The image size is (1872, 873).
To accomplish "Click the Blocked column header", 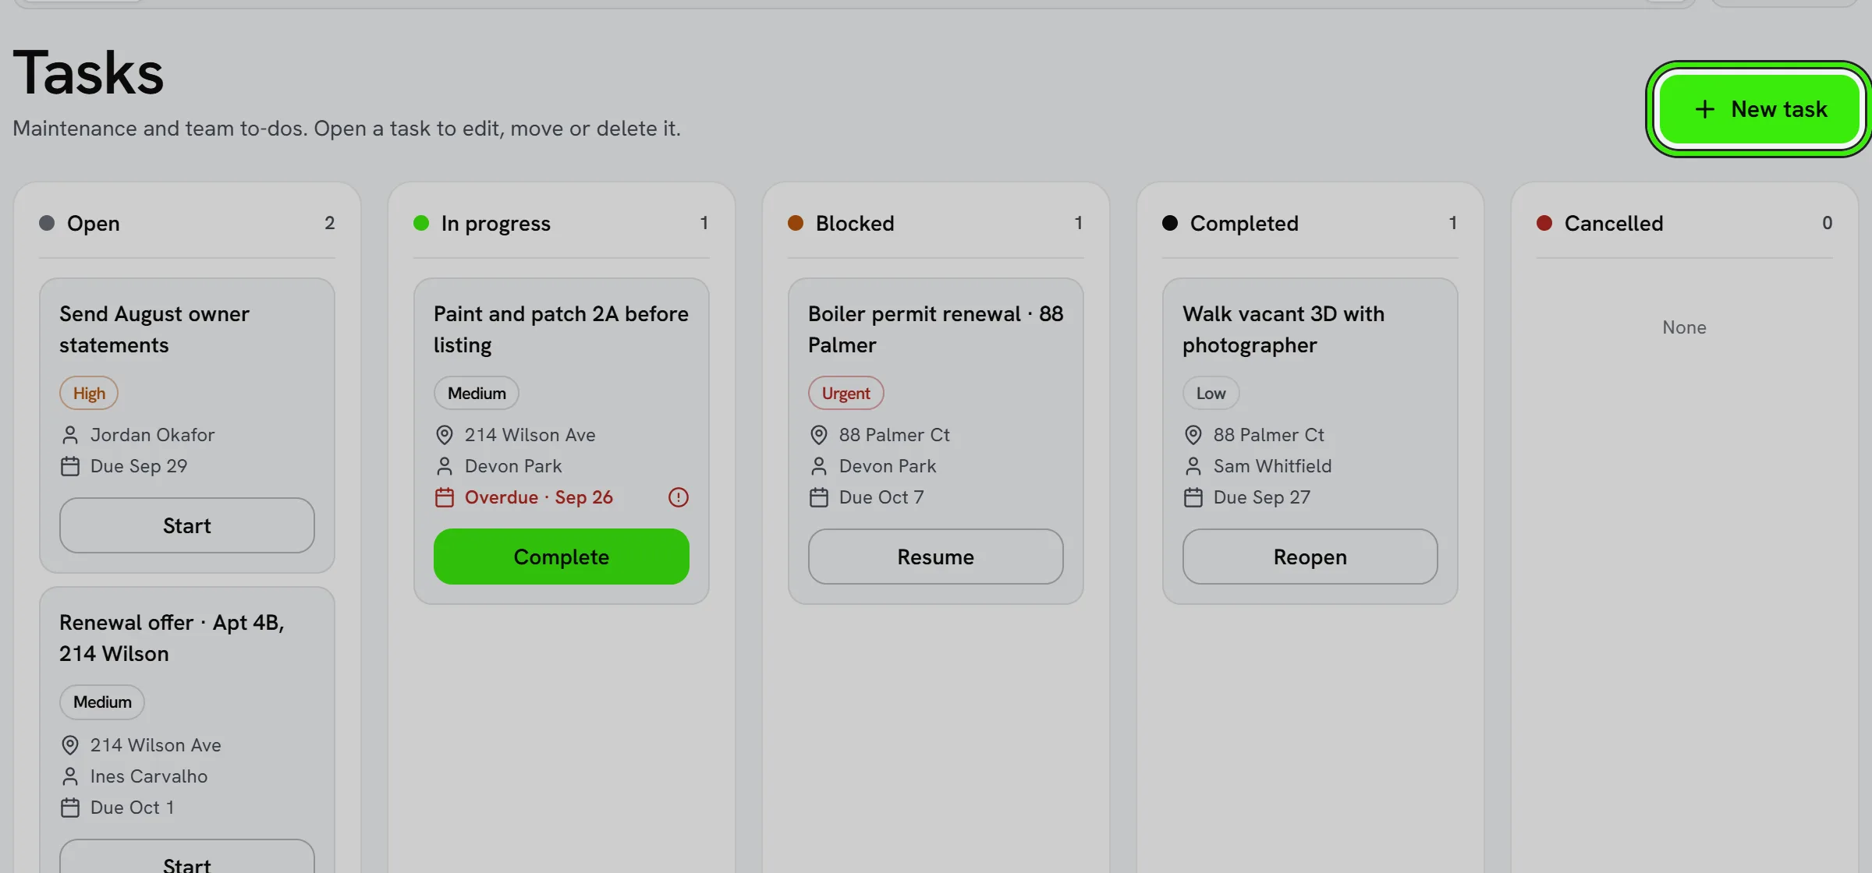I will coord(936,223).
